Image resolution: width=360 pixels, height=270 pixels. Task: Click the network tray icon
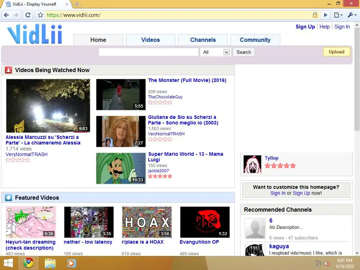pyautogui.click(x=318, y=263)
